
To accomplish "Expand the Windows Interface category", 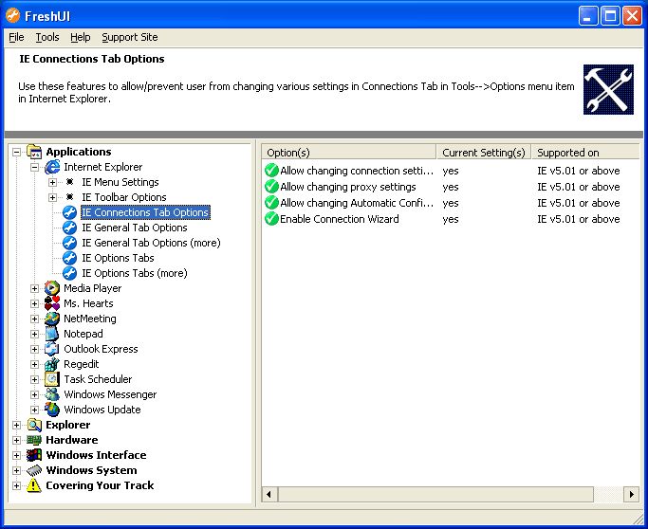I will coord(16,455).
